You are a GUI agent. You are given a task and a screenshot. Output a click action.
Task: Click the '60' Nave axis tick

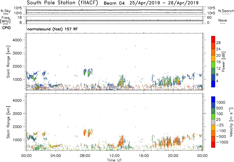(x=209, y=18)
